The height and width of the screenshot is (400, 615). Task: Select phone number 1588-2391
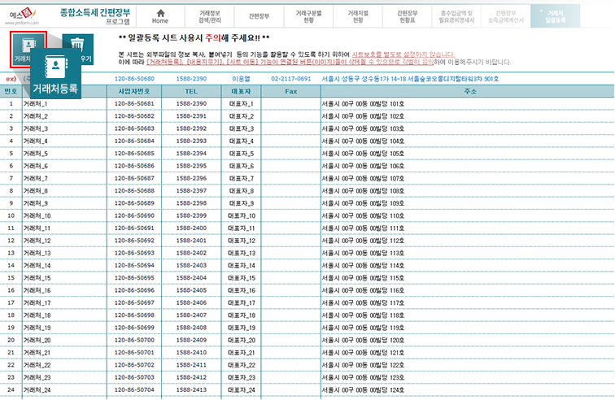[191, 116]
